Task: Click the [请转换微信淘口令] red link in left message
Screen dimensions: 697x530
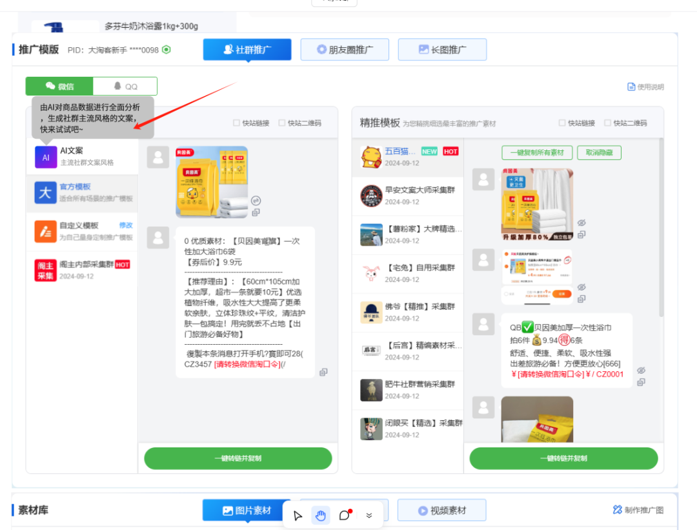Action: tap(247, 364)
